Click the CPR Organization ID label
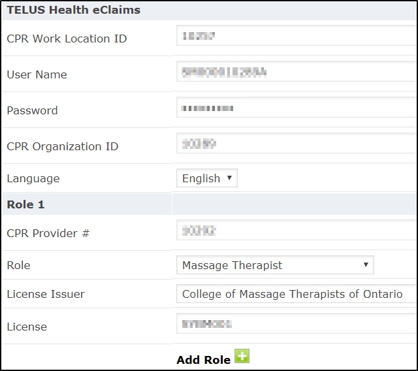Viewport: 418px width, 371px height. pos(63,146)
